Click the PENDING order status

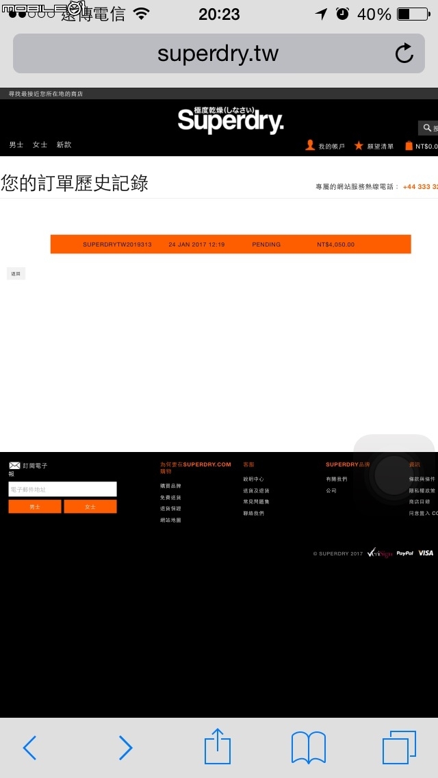(266, 244)
